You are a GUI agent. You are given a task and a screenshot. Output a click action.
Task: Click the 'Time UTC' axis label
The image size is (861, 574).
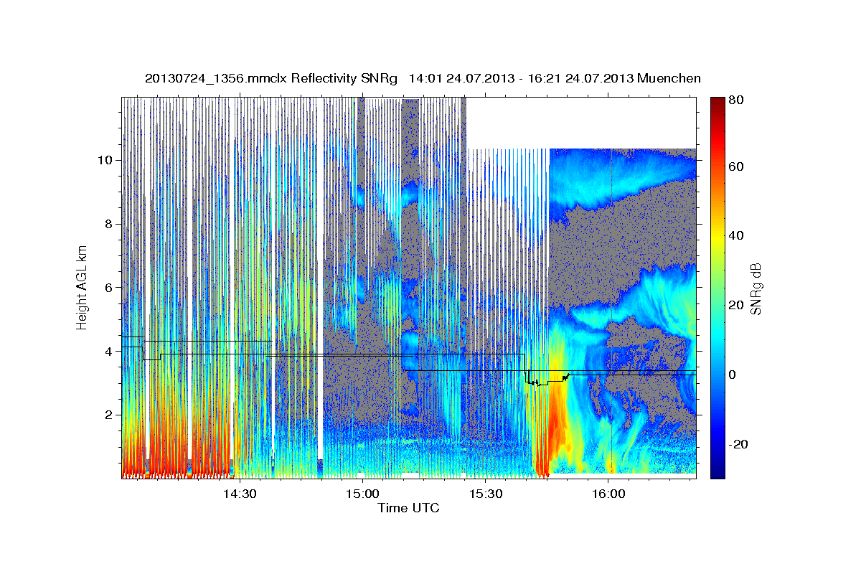click(408, 508)
